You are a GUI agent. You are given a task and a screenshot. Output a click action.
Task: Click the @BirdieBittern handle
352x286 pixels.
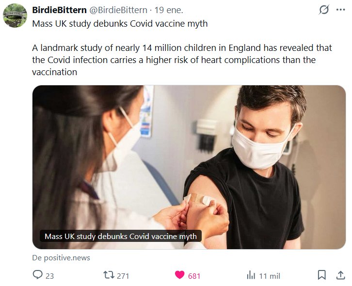click(x=118, y=10)
